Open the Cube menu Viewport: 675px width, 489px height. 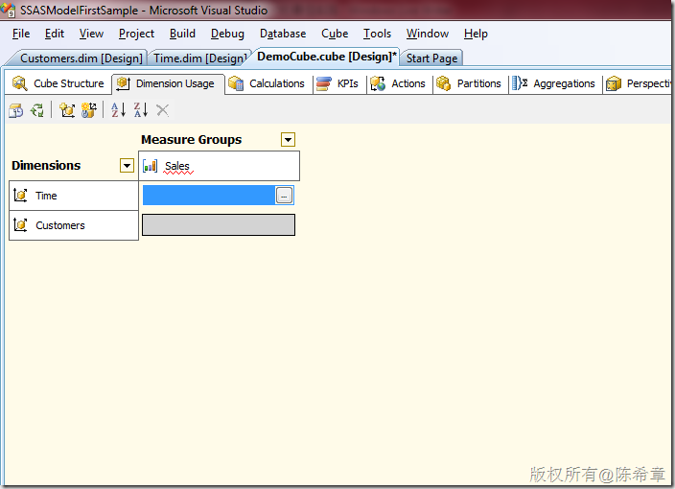335,34
